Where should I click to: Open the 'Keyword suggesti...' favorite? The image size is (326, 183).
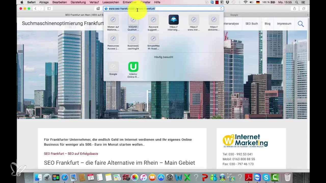click(153, 23)
